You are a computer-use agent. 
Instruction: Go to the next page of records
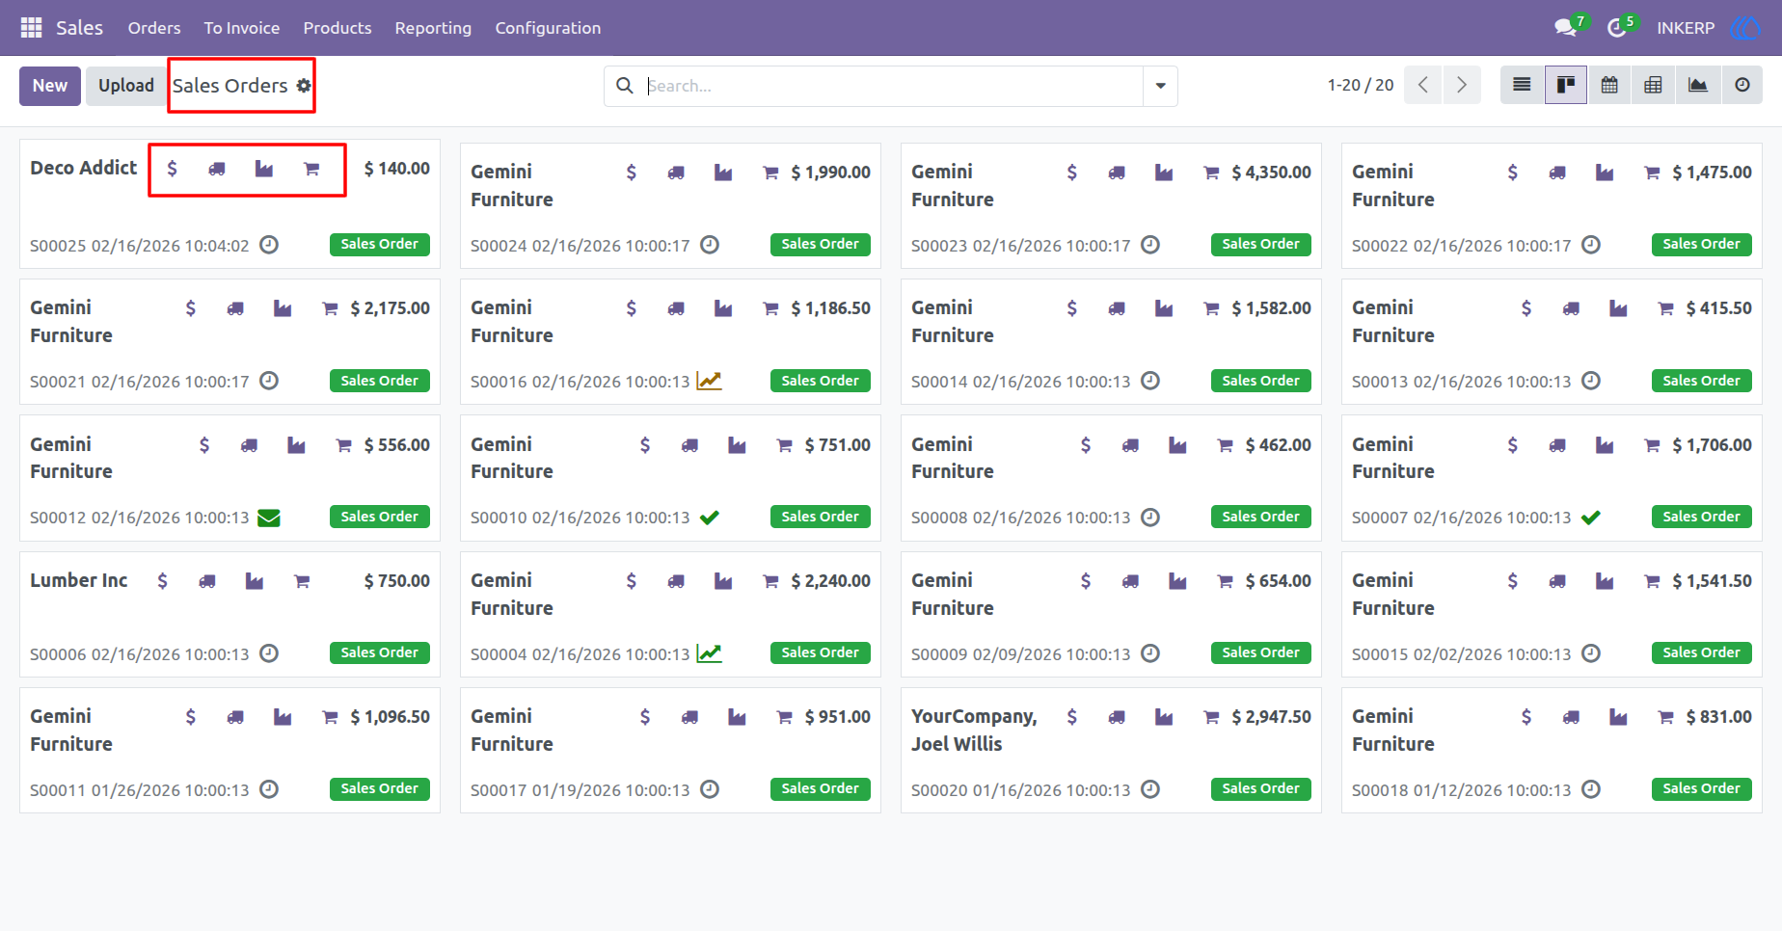1462,85
